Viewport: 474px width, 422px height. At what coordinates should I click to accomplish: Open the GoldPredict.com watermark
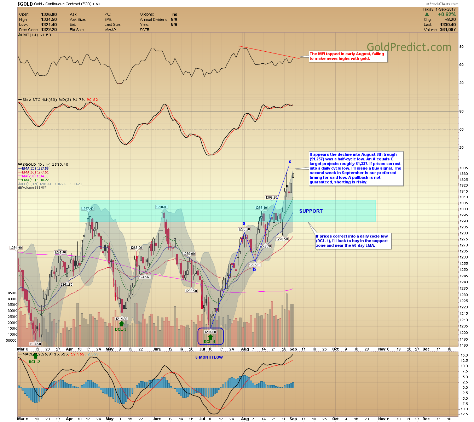409,47
